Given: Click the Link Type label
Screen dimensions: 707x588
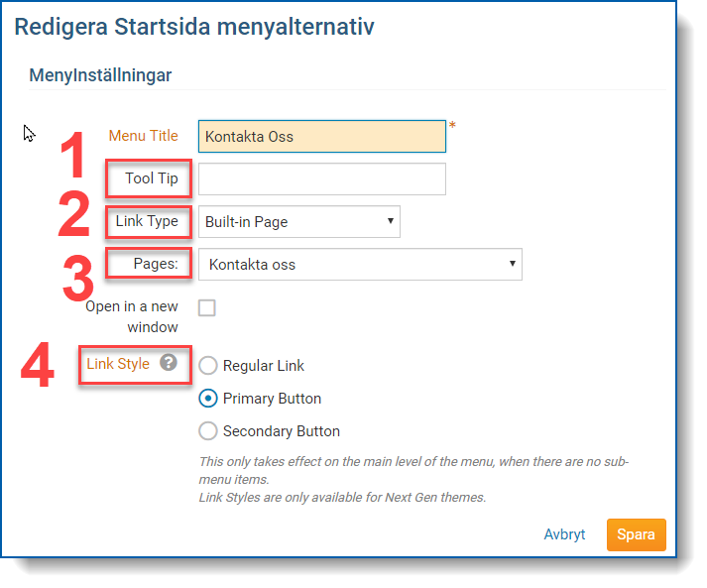Looking at the screenshot, I should click(x=147, y=221).
